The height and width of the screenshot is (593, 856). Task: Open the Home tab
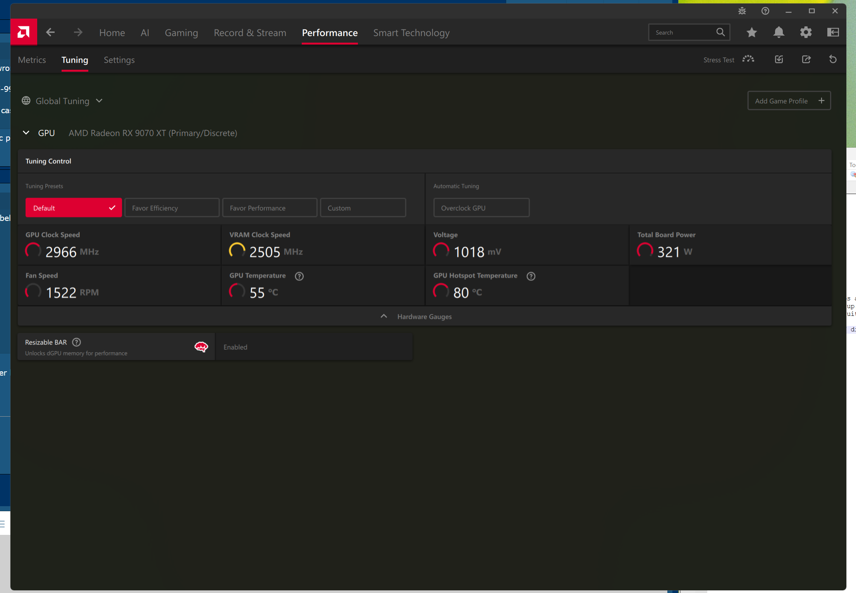112,33
